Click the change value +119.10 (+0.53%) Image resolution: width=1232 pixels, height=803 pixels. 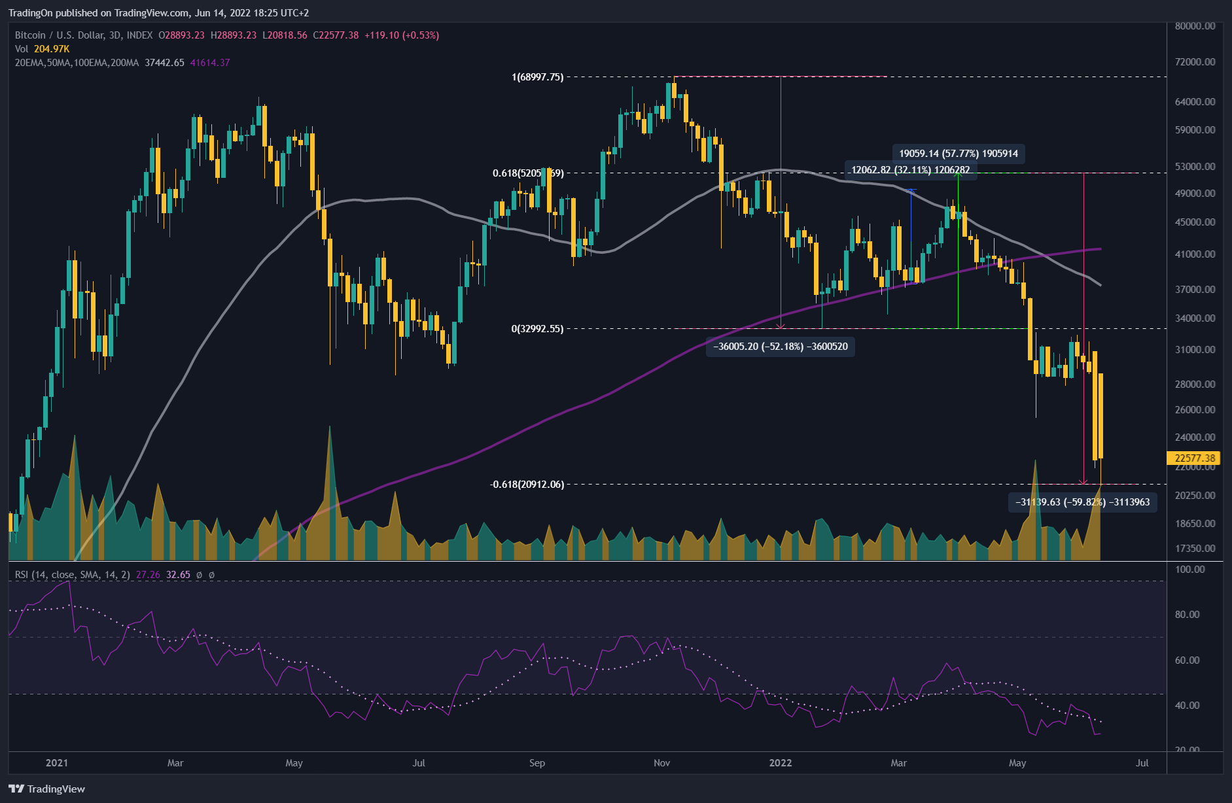[x=402, y=35]
